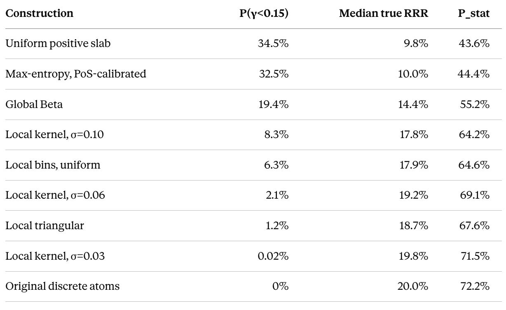Click the Construction column header
Viewport: 506px width, 310px height.
click(x=39, y=13)
